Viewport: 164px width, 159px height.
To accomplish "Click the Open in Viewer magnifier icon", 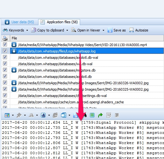I will [74, 30].
